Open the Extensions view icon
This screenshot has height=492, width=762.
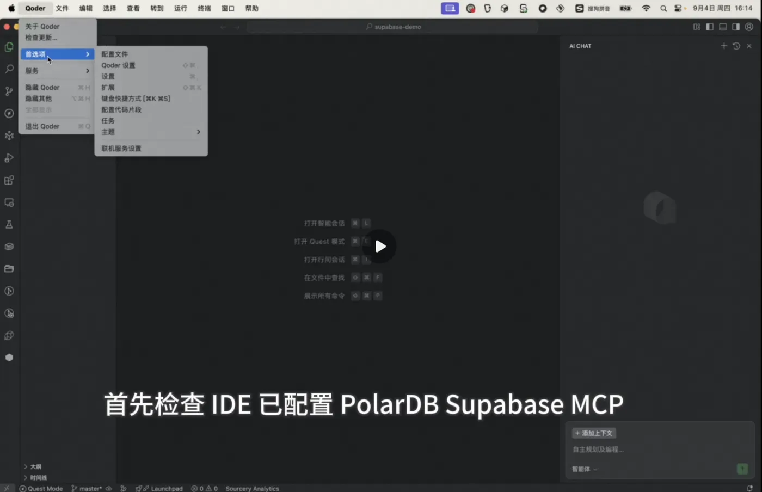9,180
